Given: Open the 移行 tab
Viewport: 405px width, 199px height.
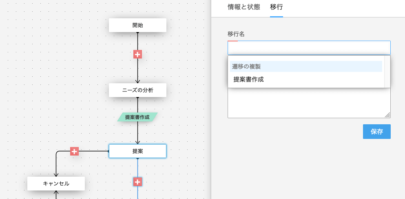Looking at the screenshot, I should tap(277, 7).
